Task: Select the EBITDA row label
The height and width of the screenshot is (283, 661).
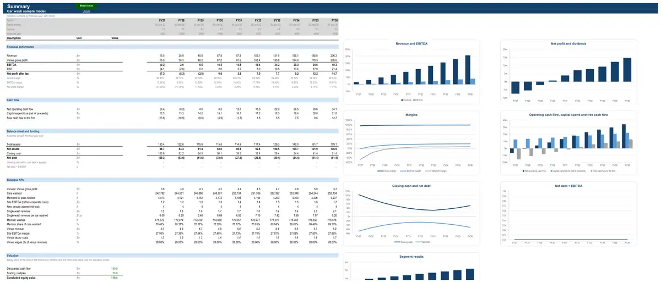Action: tap(11, 65)
